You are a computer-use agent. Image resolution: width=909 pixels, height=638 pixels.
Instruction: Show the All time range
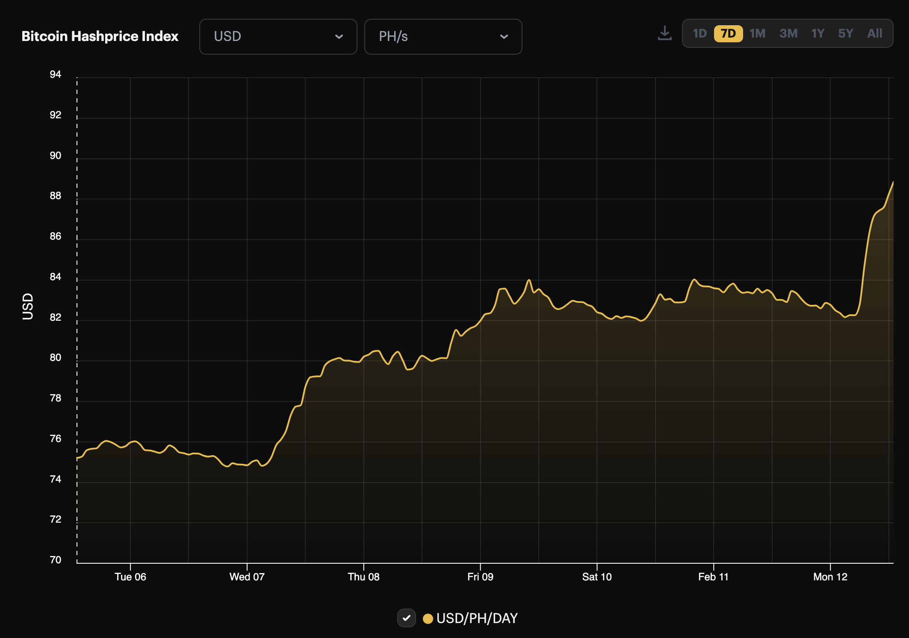pyautogui.click(x=874, y=33)
